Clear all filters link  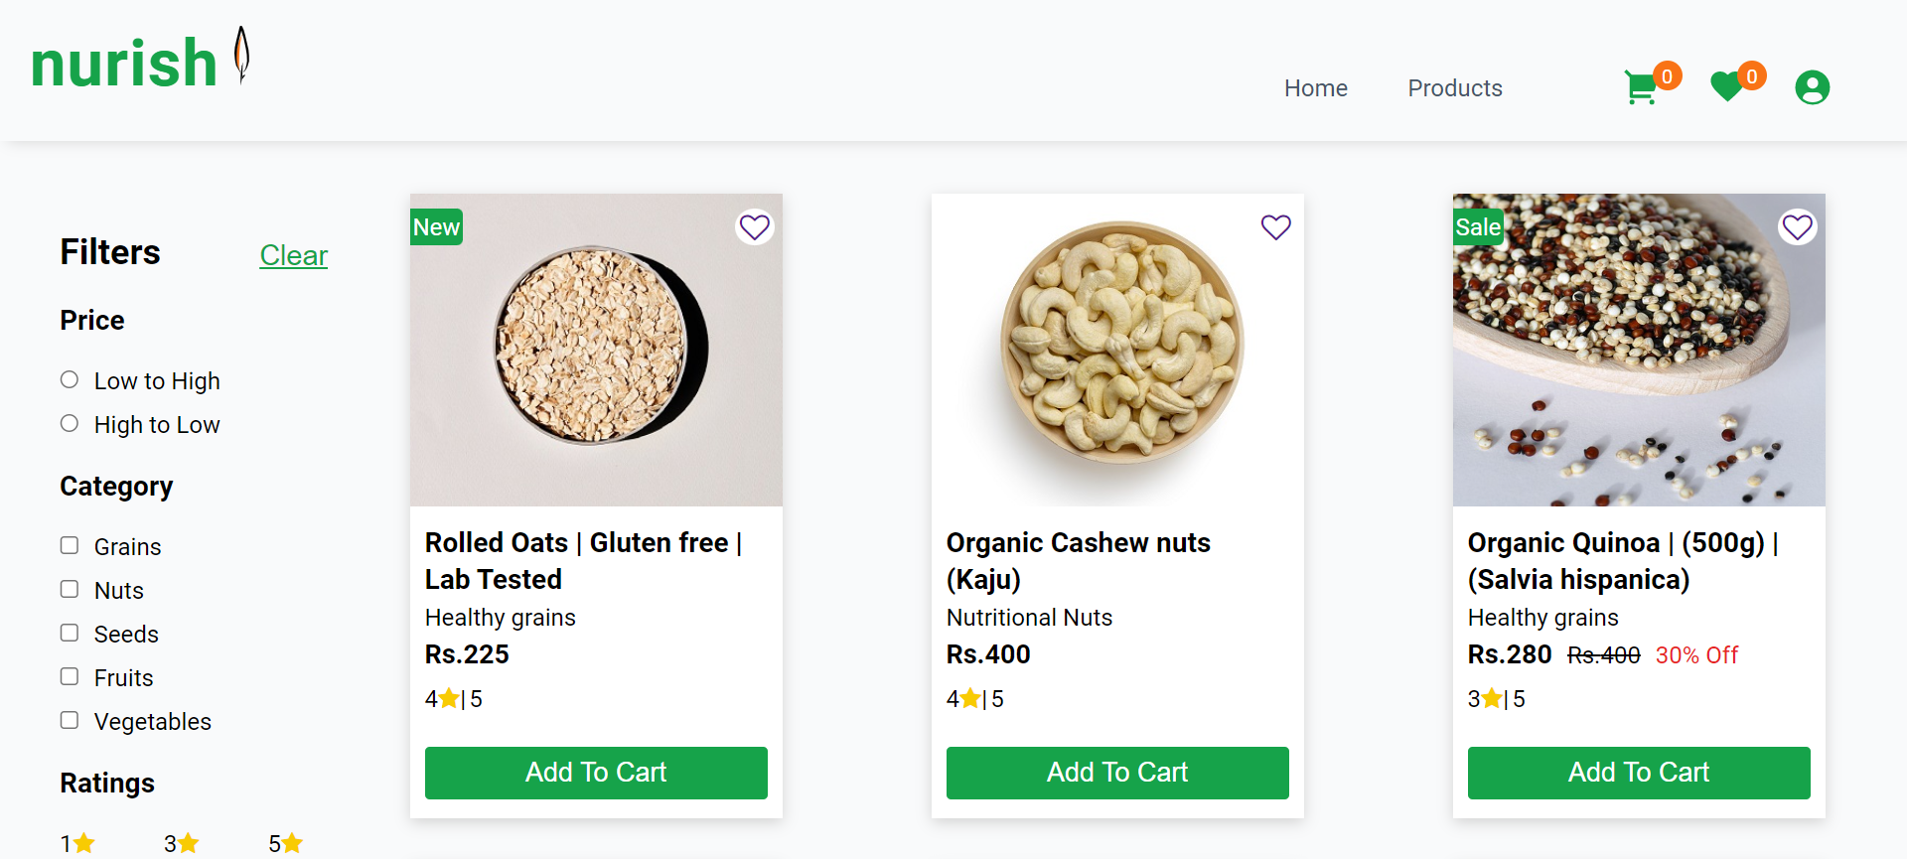point(294,255)
